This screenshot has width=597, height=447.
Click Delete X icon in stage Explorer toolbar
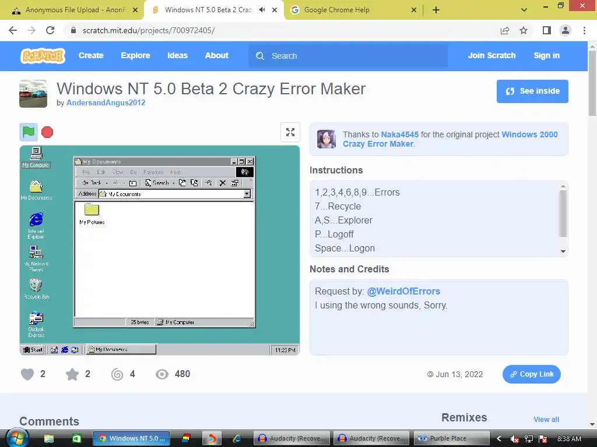[223, 183]
